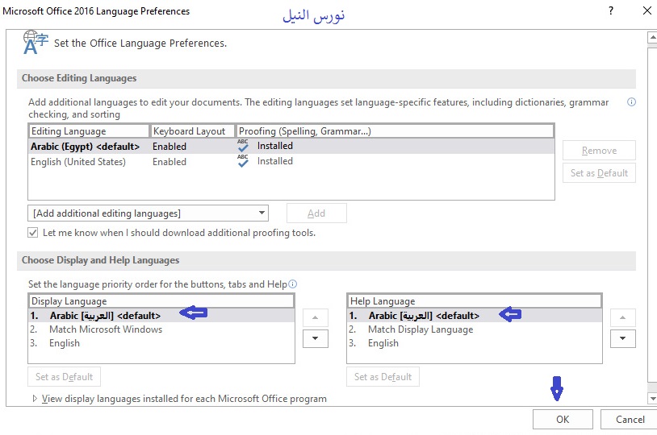Select English in the Display Language list
The width and height of the screenshot is (657, 435).
(65, 343)
